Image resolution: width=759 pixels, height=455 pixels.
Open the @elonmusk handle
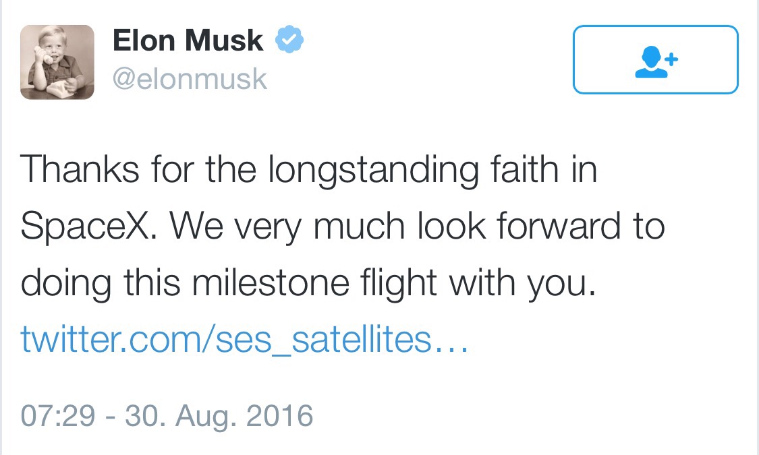(x=190, y=80)
